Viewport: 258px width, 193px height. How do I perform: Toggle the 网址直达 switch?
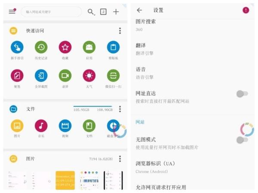[242, 93]
